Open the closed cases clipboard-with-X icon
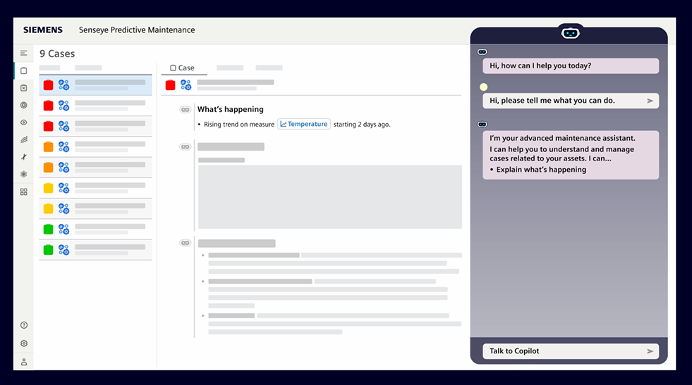The height and width of the screenshot is (385, 692). coord(24,88)
